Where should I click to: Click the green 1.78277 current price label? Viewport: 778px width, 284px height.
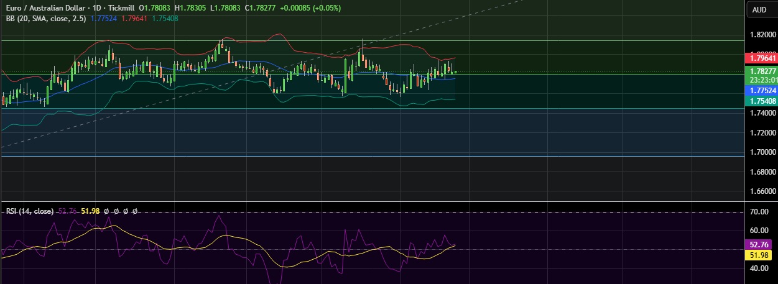click(762, 71)
